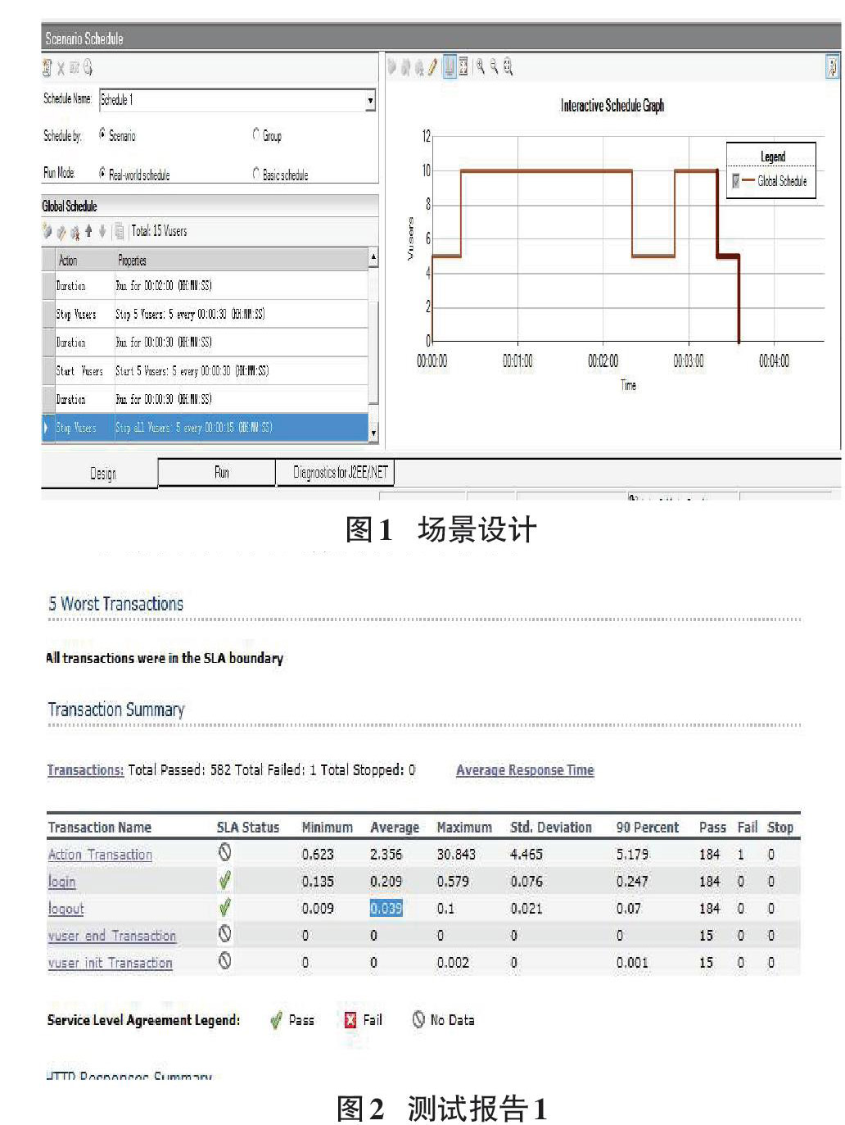Image resolution: width=845 pixels, height=1125 pixels.
Task: Open the vuser_end_Transaction link
Action: 112,935
